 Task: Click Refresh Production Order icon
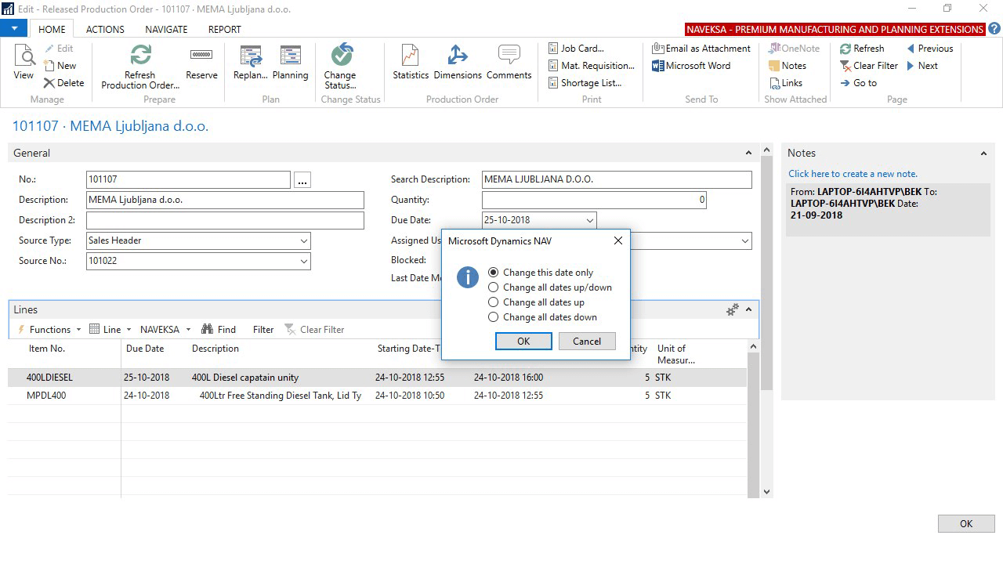point(140,66)
